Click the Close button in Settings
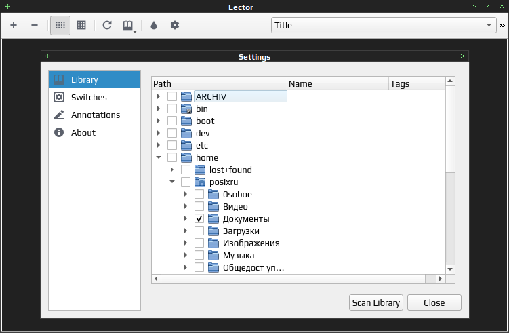Image resolution: width=509 pixels, height=333 pixels. [x=434, y=302]
